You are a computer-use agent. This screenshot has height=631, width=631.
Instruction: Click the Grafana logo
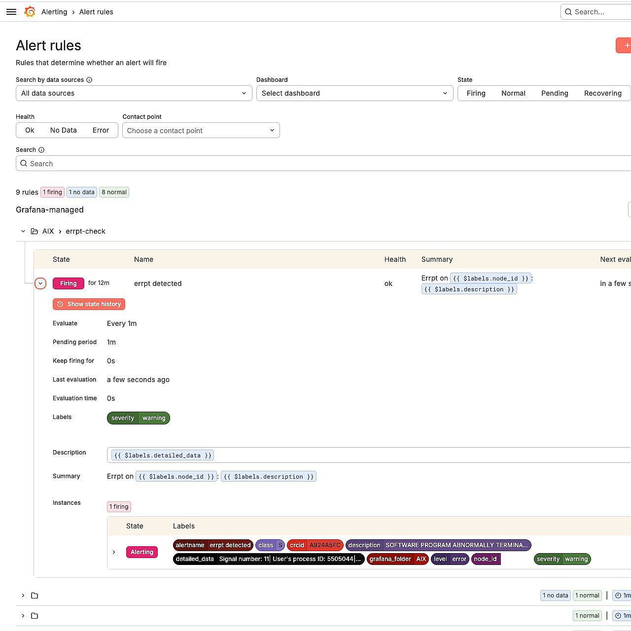tap(30, 12)
